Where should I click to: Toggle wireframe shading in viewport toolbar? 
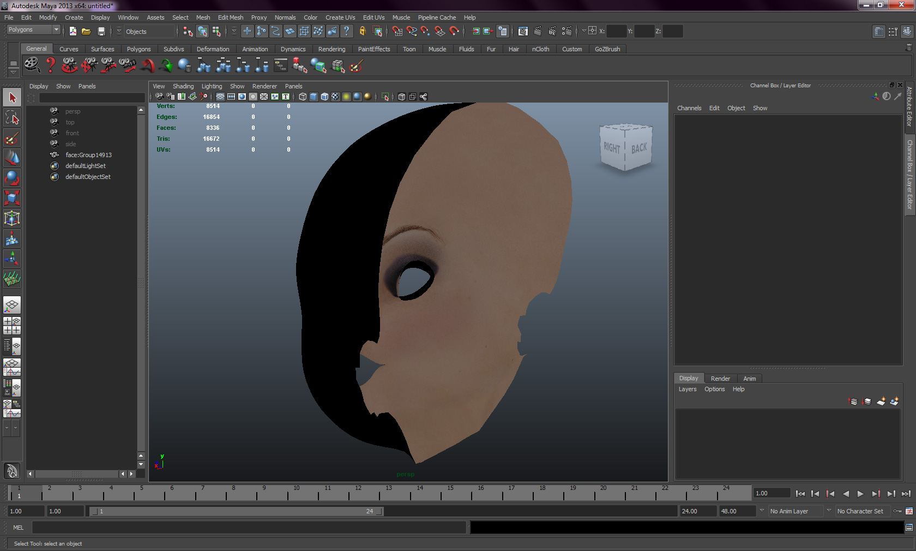coord(303,97)
